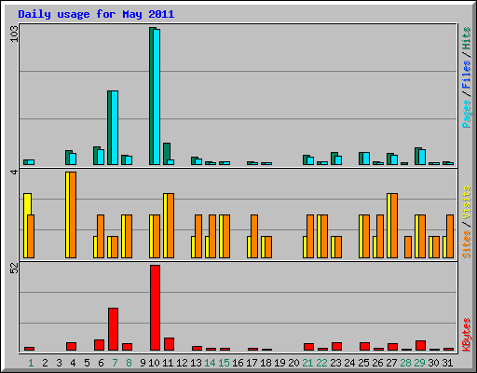Click the 'Pages' legend label

point(467,114)
